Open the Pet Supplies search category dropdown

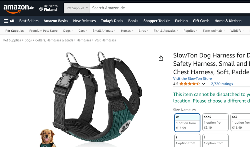tap(77, 8)
